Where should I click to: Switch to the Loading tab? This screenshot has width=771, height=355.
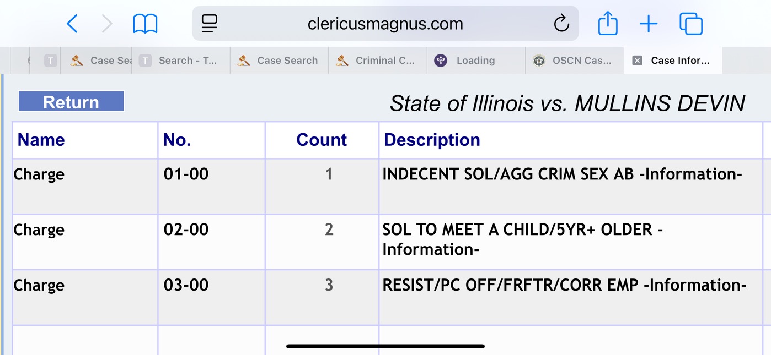(x=475, y=61)
